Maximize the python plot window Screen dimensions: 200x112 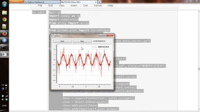click(104, 35)
